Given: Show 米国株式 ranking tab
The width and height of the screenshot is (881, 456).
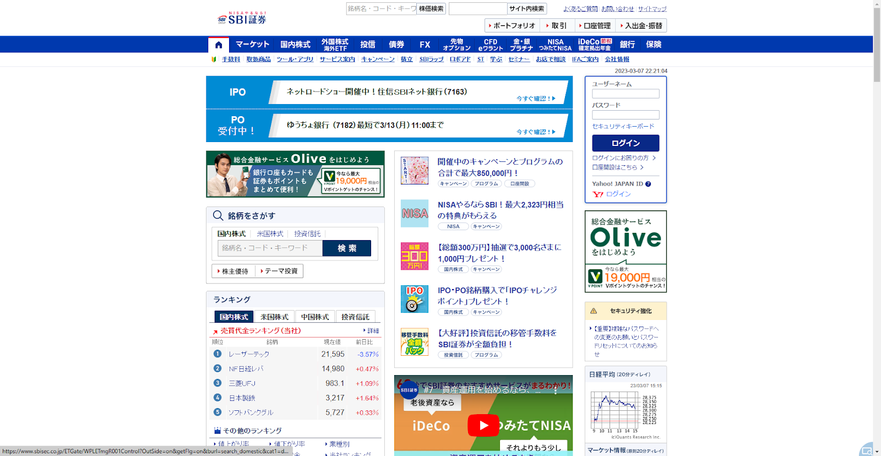Looking at the screenshot, I should point(274,317).
